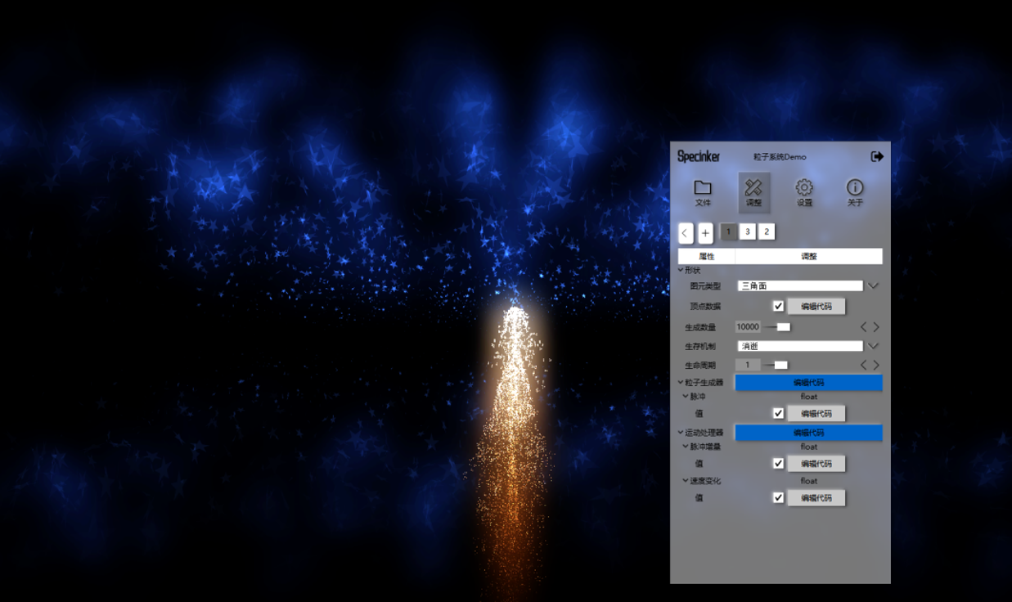1012x602 pixels.
Task: Click the 关于 (About) info icon
Action: [x=856, y=190]
